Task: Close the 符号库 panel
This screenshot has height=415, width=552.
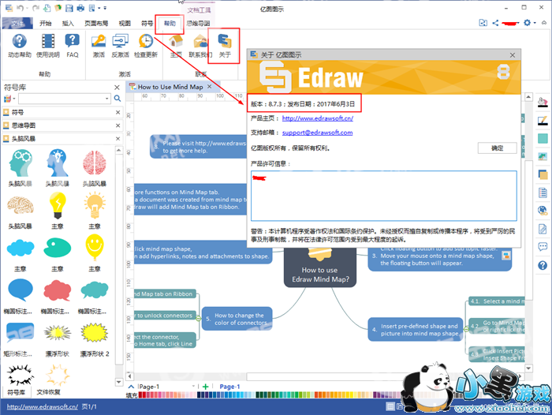Action: (117, 87)
